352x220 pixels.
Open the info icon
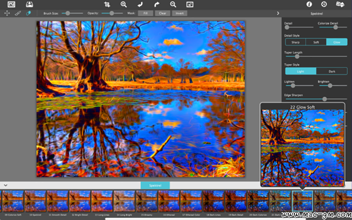click(309, 4)
